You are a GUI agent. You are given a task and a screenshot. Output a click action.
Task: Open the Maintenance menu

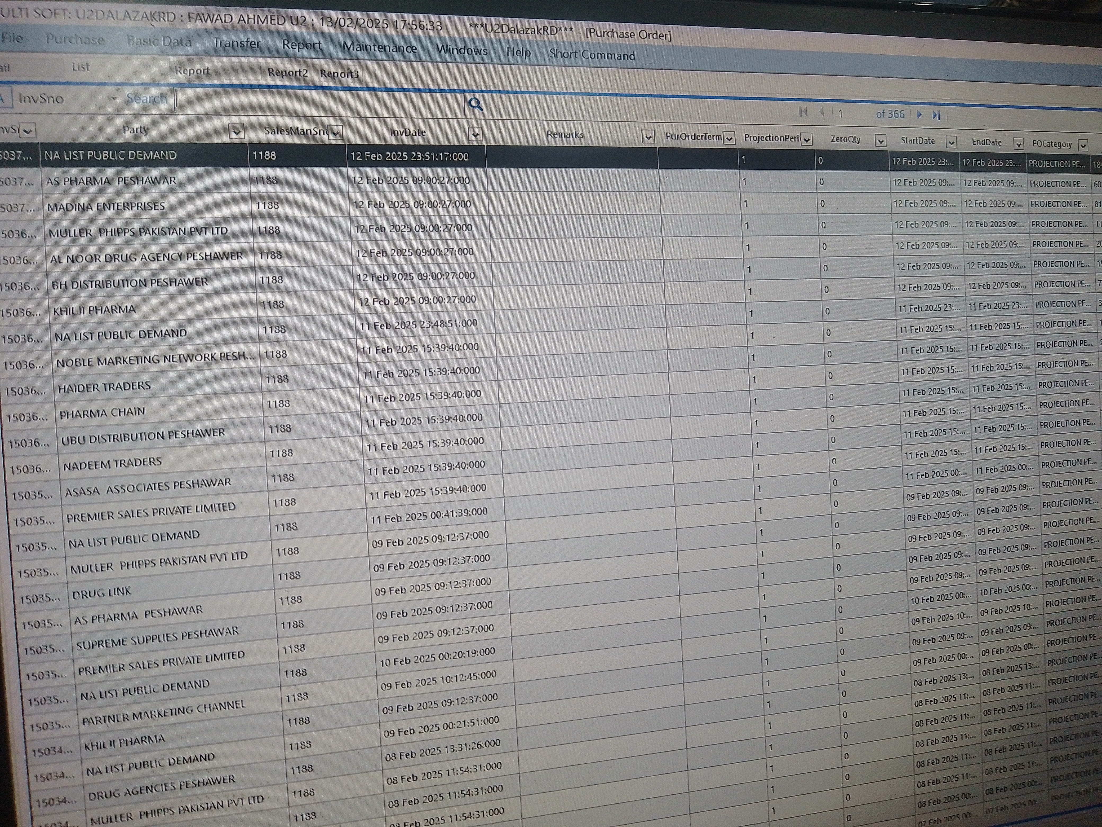click(x=380, y=48)
